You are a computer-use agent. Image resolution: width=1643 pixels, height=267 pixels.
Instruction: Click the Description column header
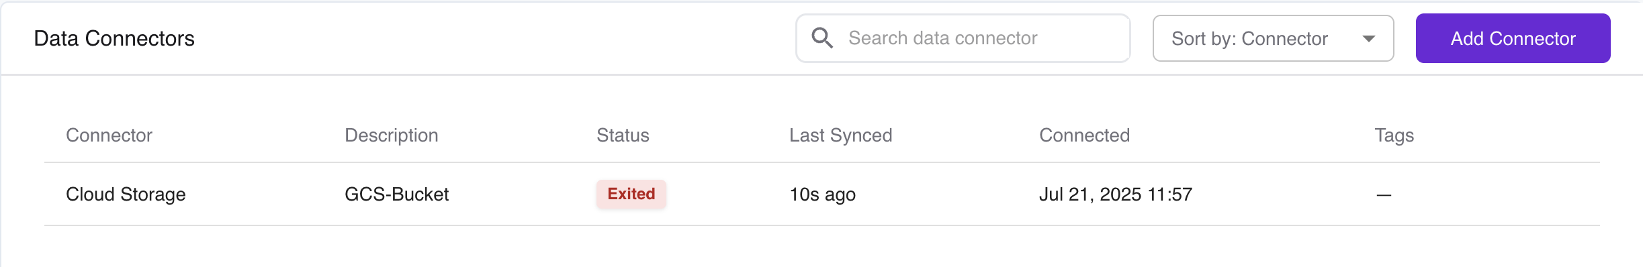pos(391,136)
